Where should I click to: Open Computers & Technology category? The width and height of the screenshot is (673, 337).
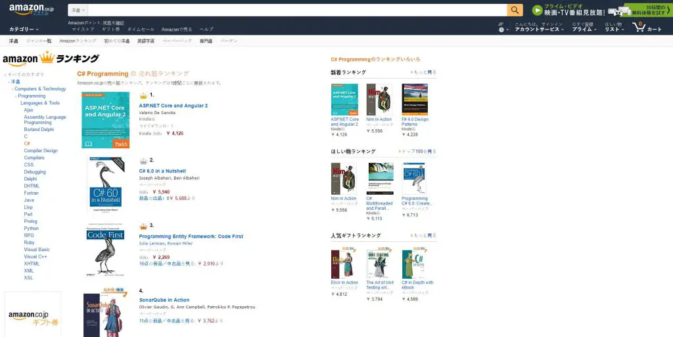click(40, 89)
